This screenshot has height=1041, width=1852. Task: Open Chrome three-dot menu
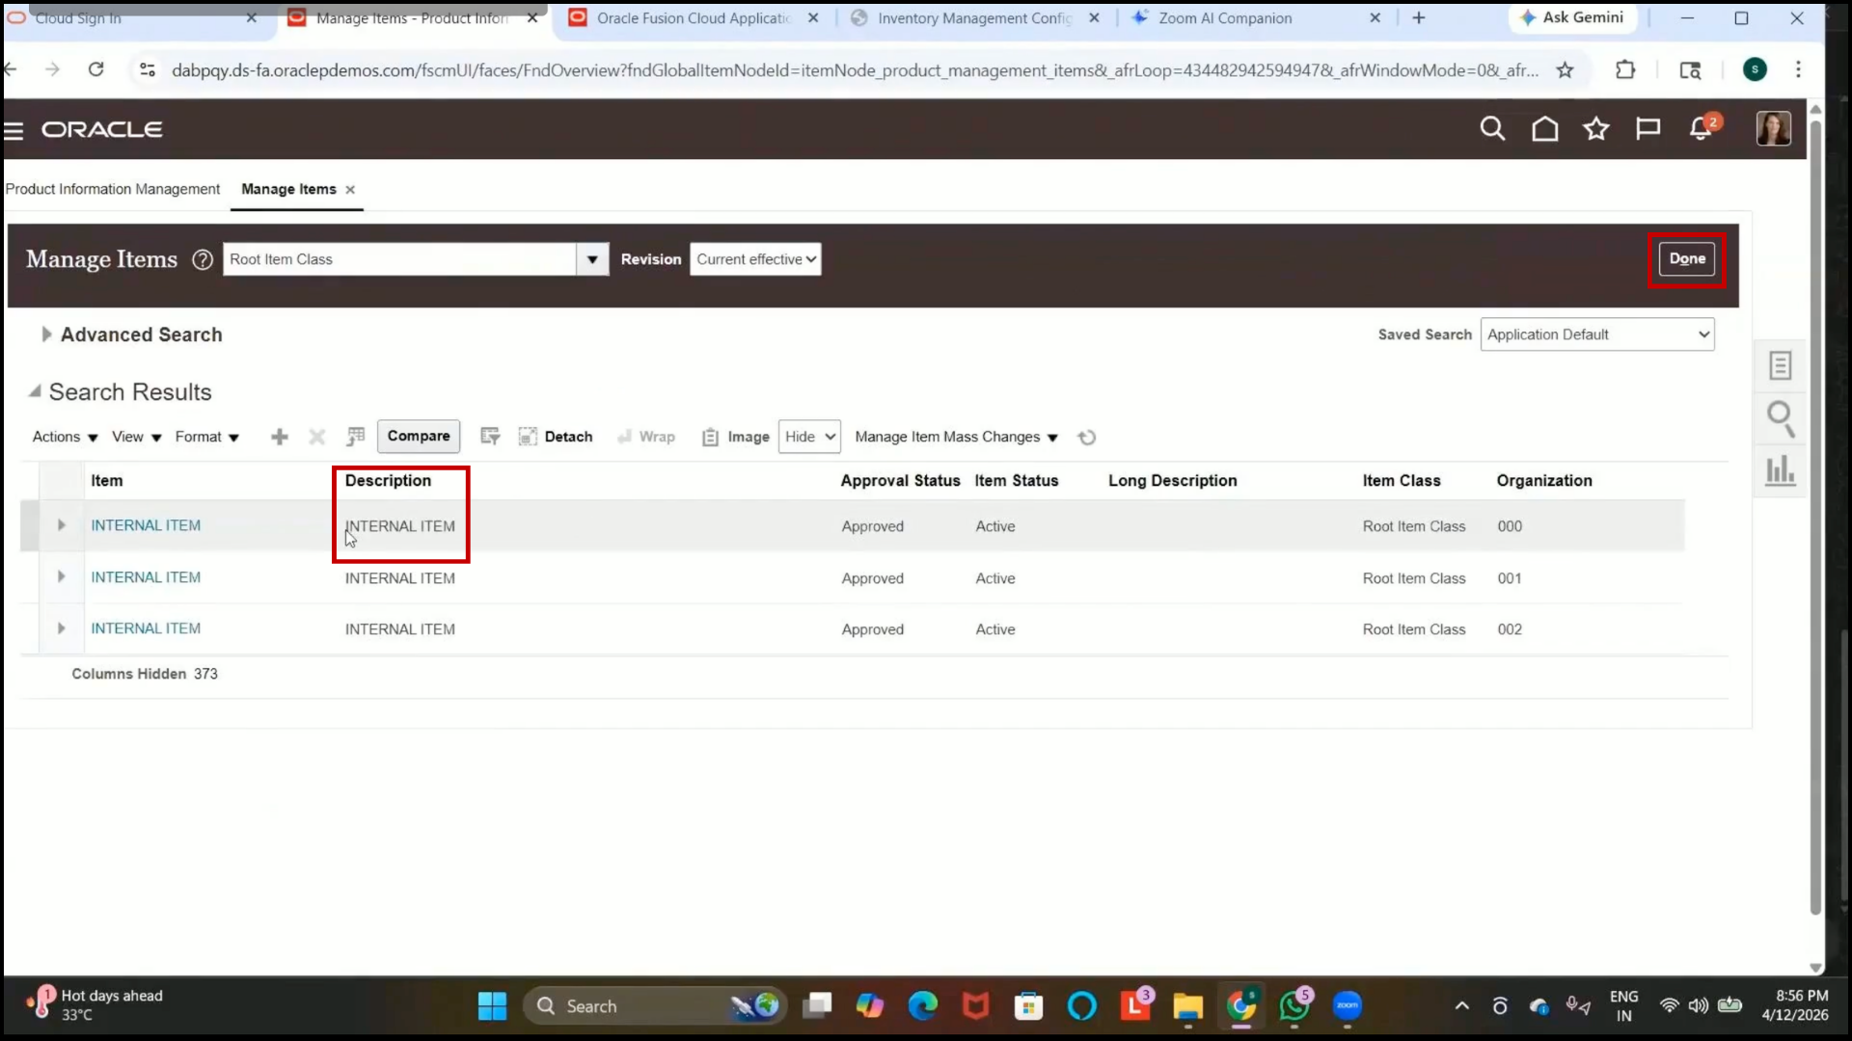[x=1798, y=69]
